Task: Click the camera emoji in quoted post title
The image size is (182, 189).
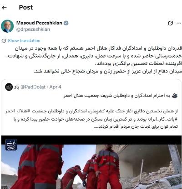Action: tap(175, 96)
